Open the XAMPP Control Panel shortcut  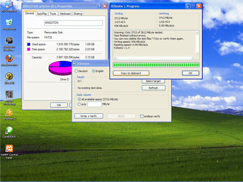click(9, 152)
